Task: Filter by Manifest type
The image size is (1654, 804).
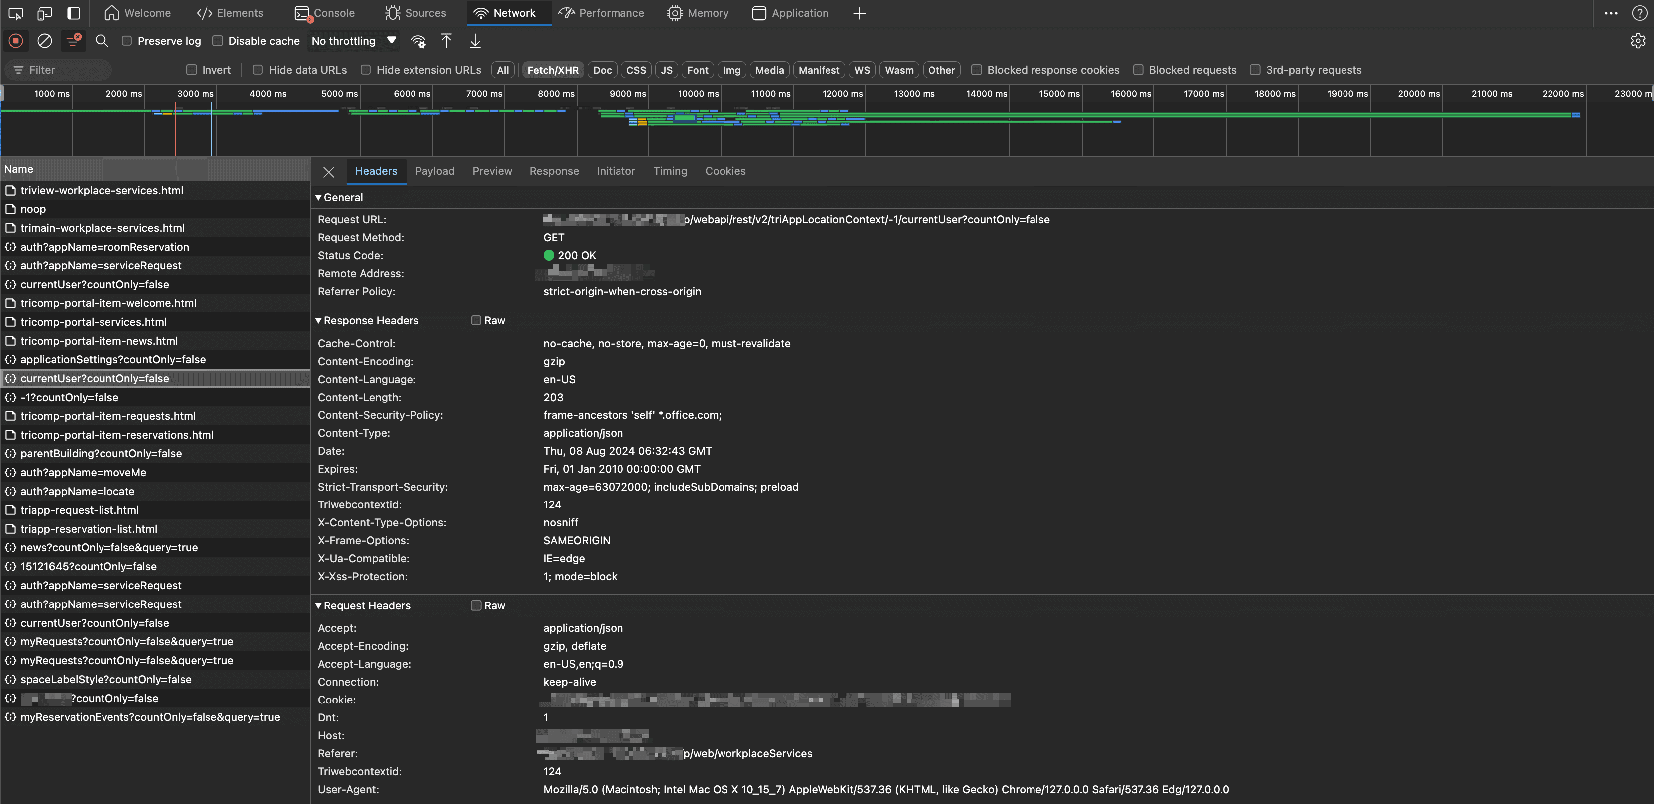Action: (x=819, y=70)
